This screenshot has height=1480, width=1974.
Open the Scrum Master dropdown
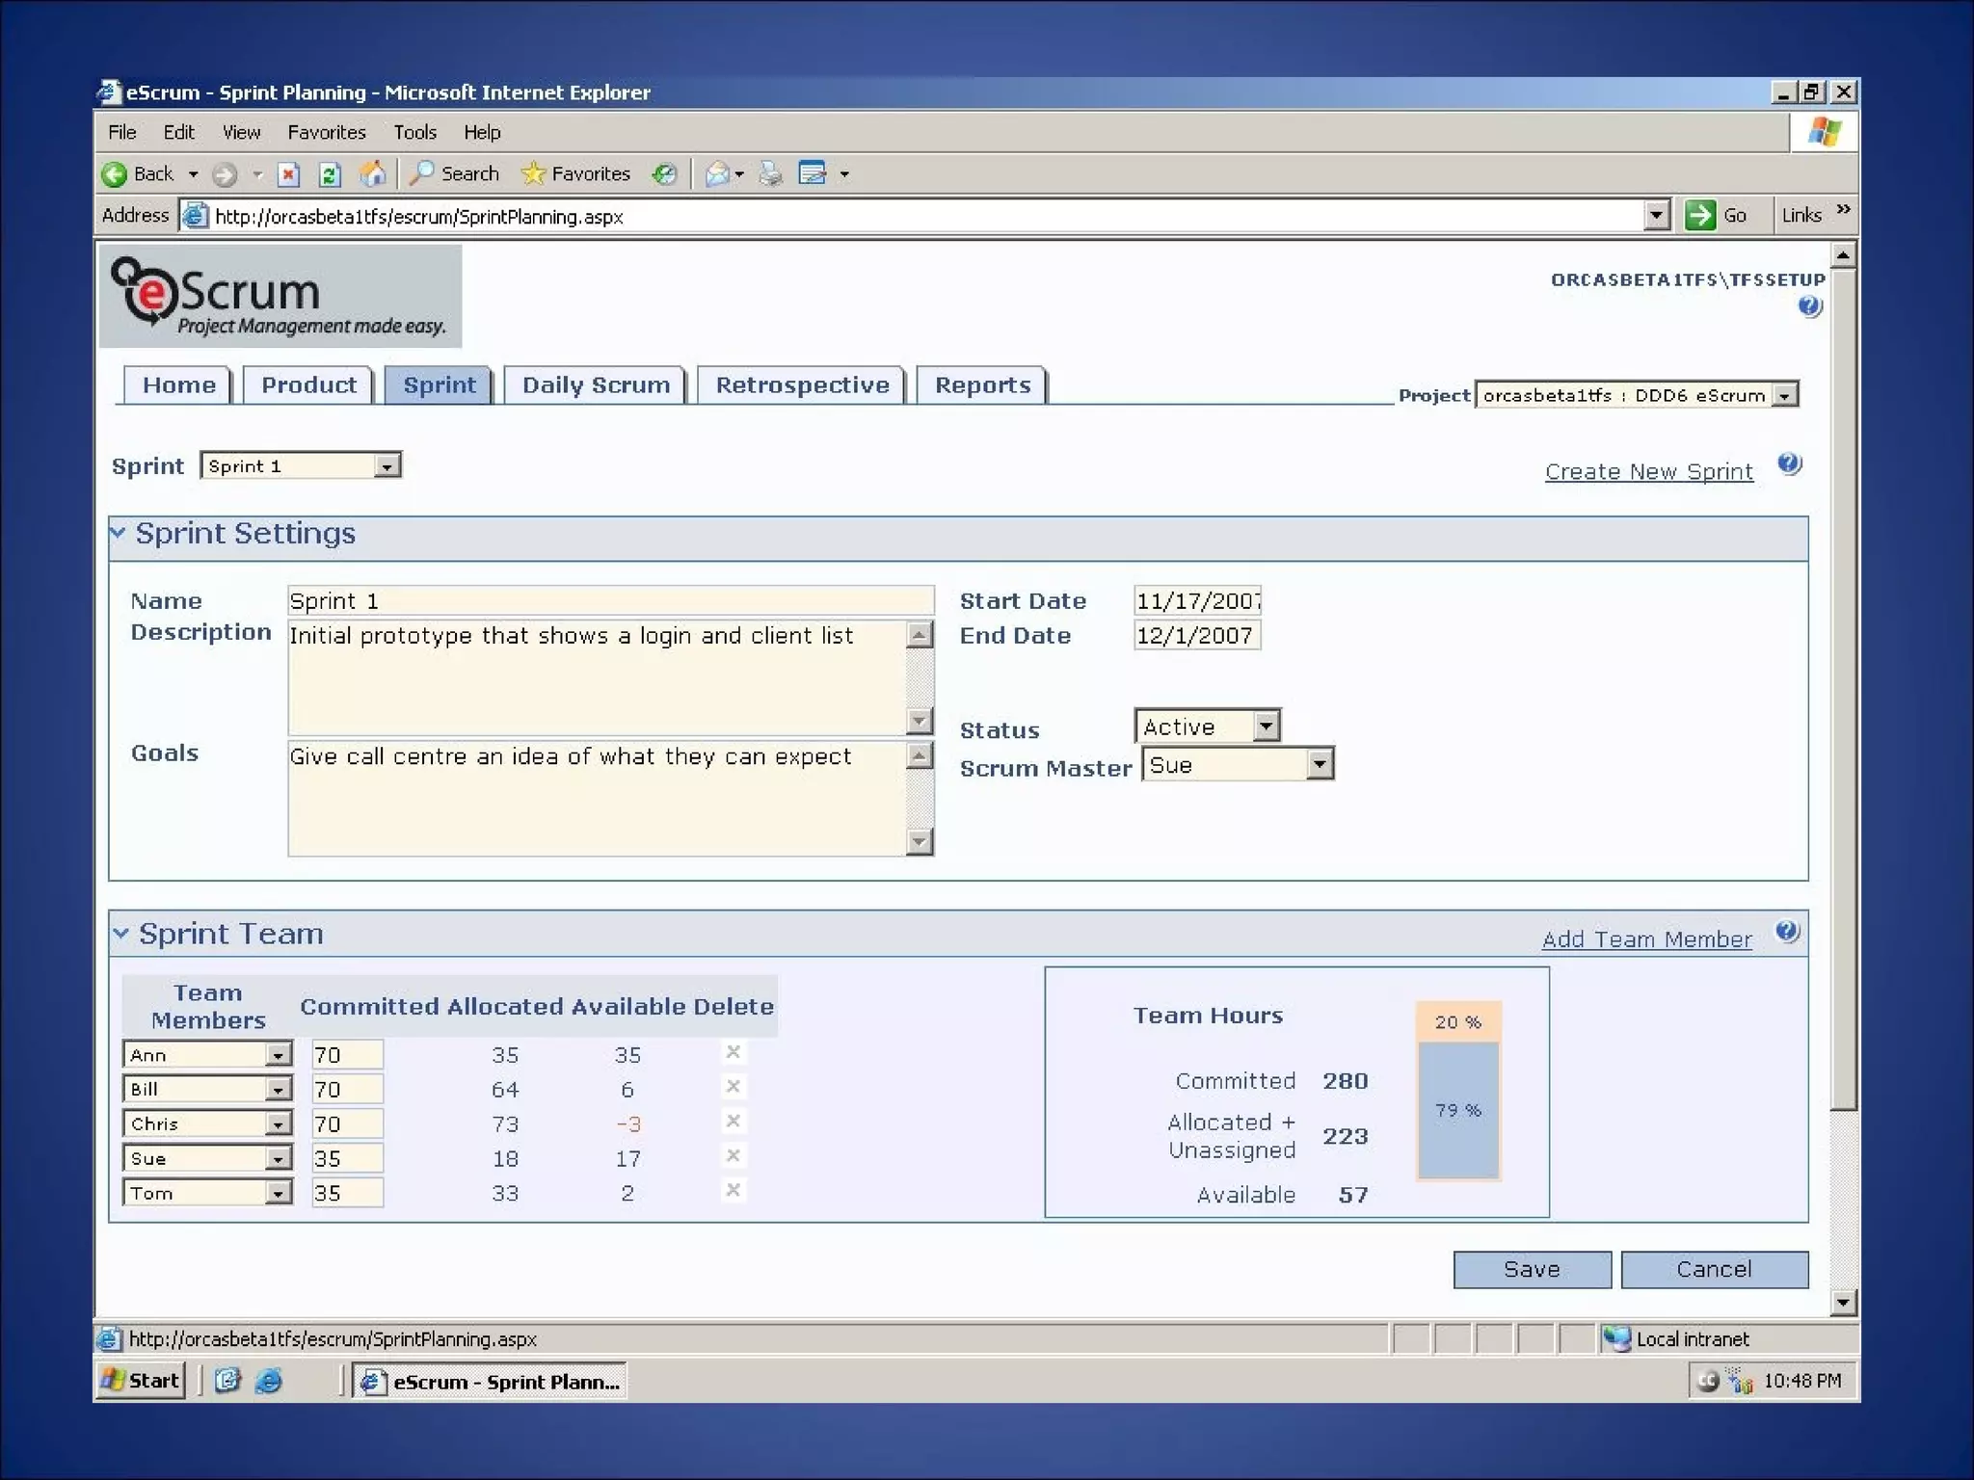(1320, 764)
